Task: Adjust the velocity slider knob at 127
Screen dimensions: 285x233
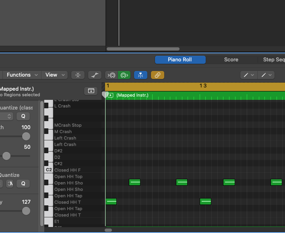Action: pos(26,211)
